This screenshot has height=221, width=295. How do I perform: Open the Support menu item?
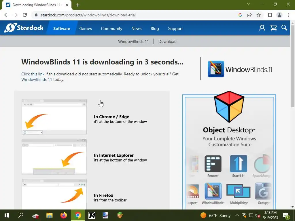pyautogui.click(x=175, y=28)
